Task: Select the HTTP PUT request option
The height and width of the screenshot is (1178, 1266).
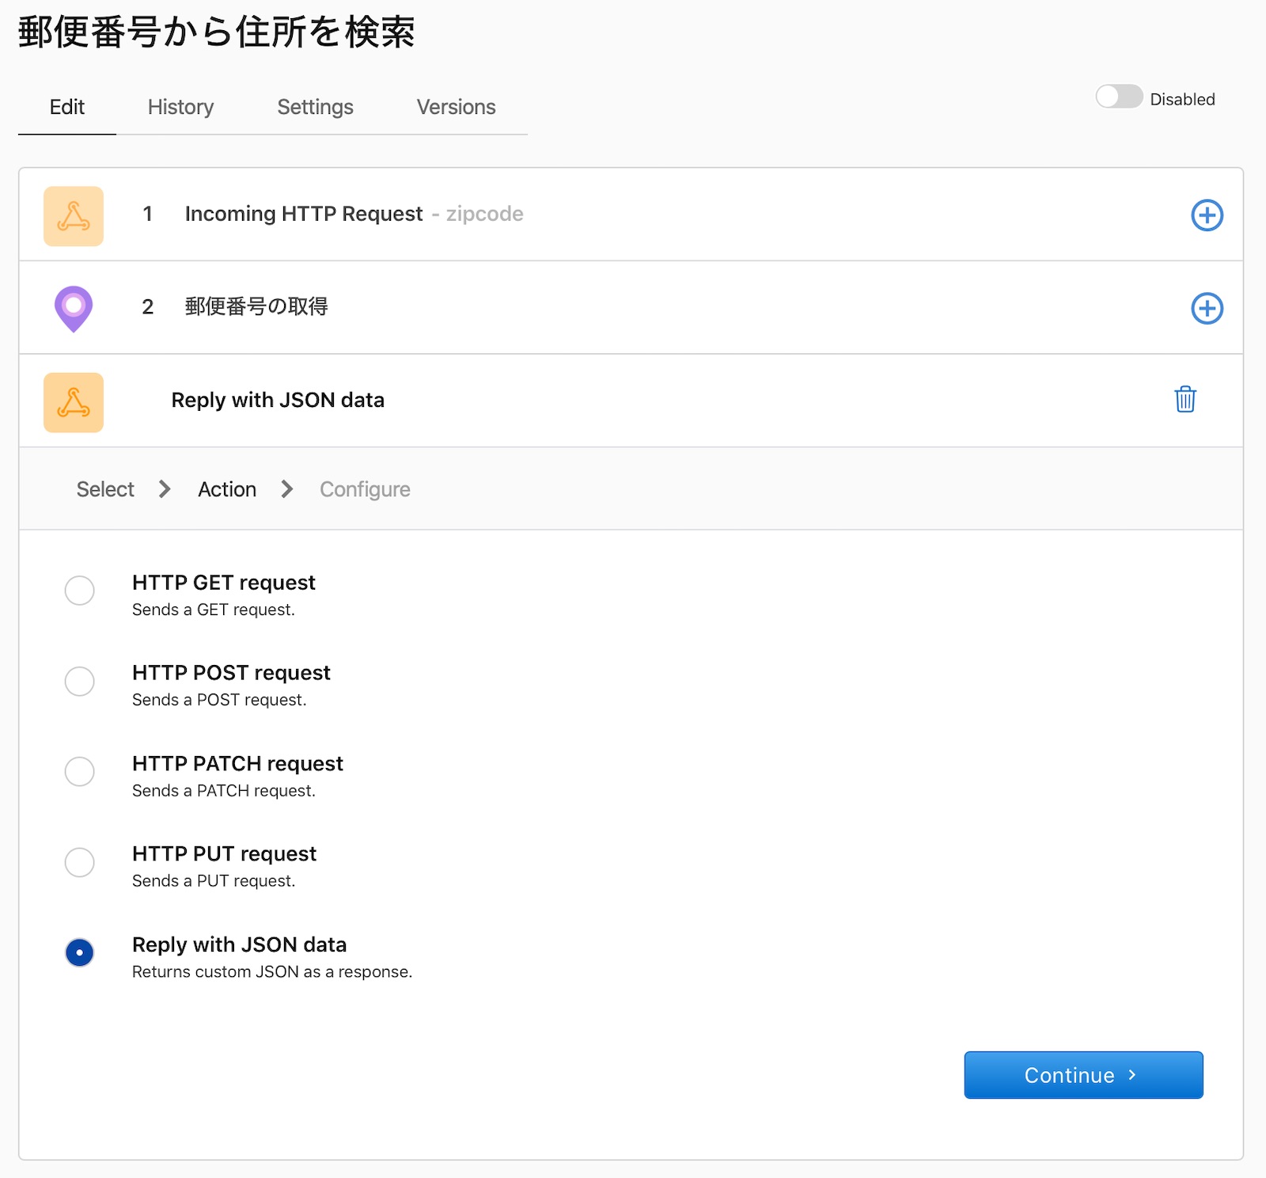Action: 79,863
